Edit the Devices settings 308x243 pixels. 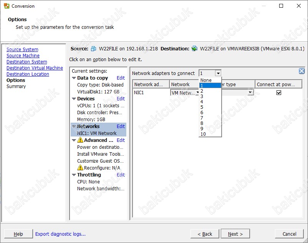121,99
